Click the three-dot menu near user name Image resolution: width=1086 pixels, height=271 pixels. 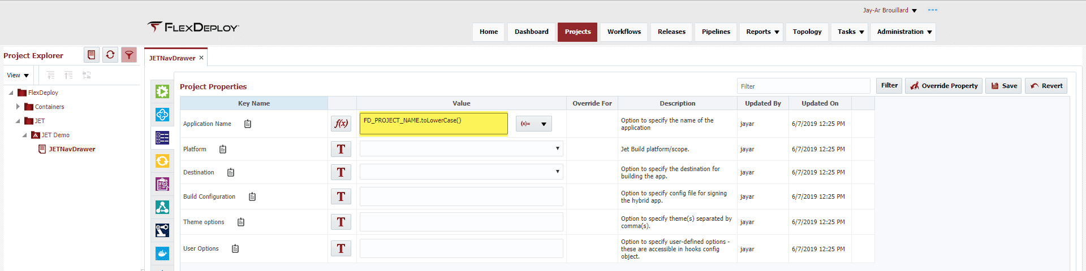click(x=933, y=10)
